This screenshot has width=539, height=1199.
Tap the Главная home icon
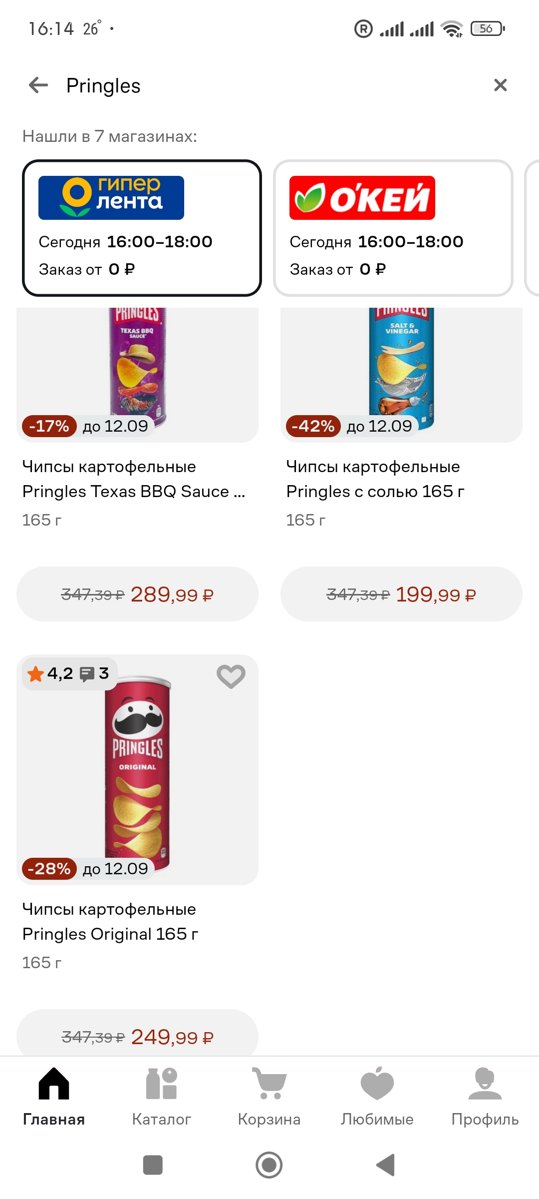pyautogui.click(x=54, y=1097)
